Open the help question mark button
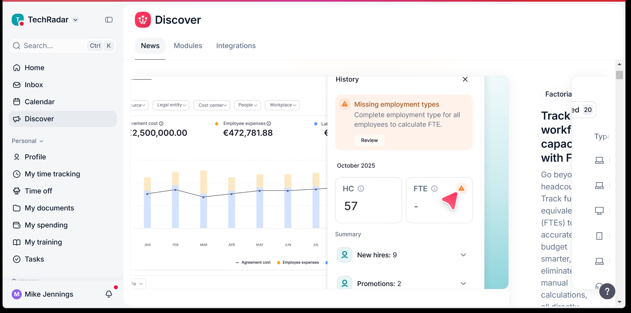This screenshot has height=313, width=631. [607, 291]
